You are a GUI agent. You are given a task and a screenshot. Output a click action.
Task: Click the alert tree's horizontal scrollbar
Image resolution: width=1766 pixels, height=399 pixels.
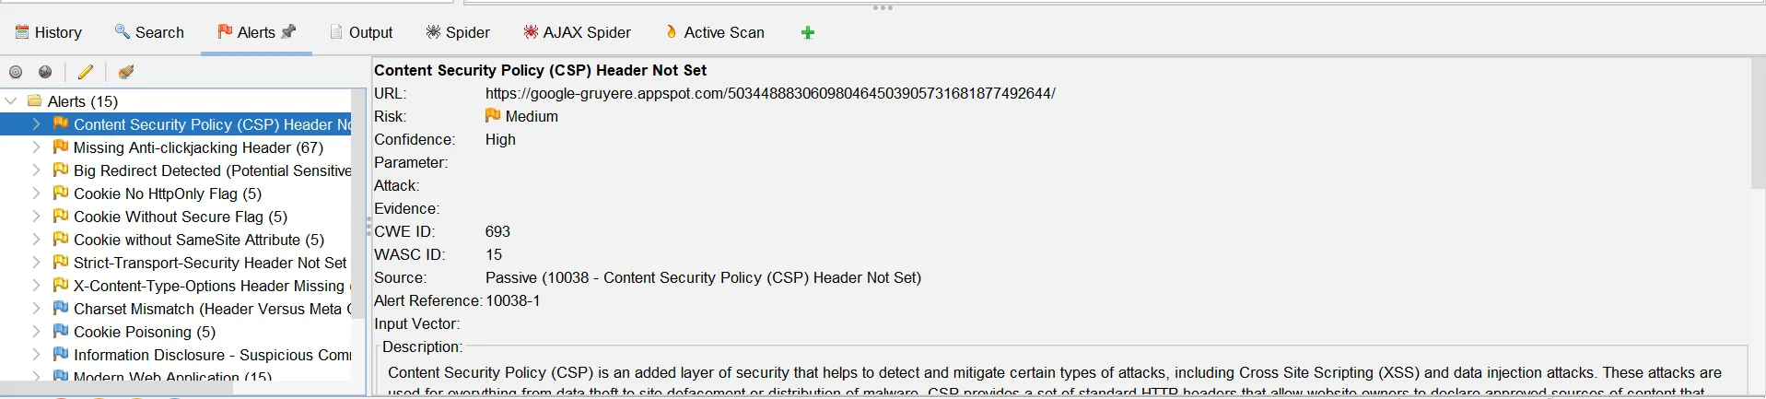(115, 388)
